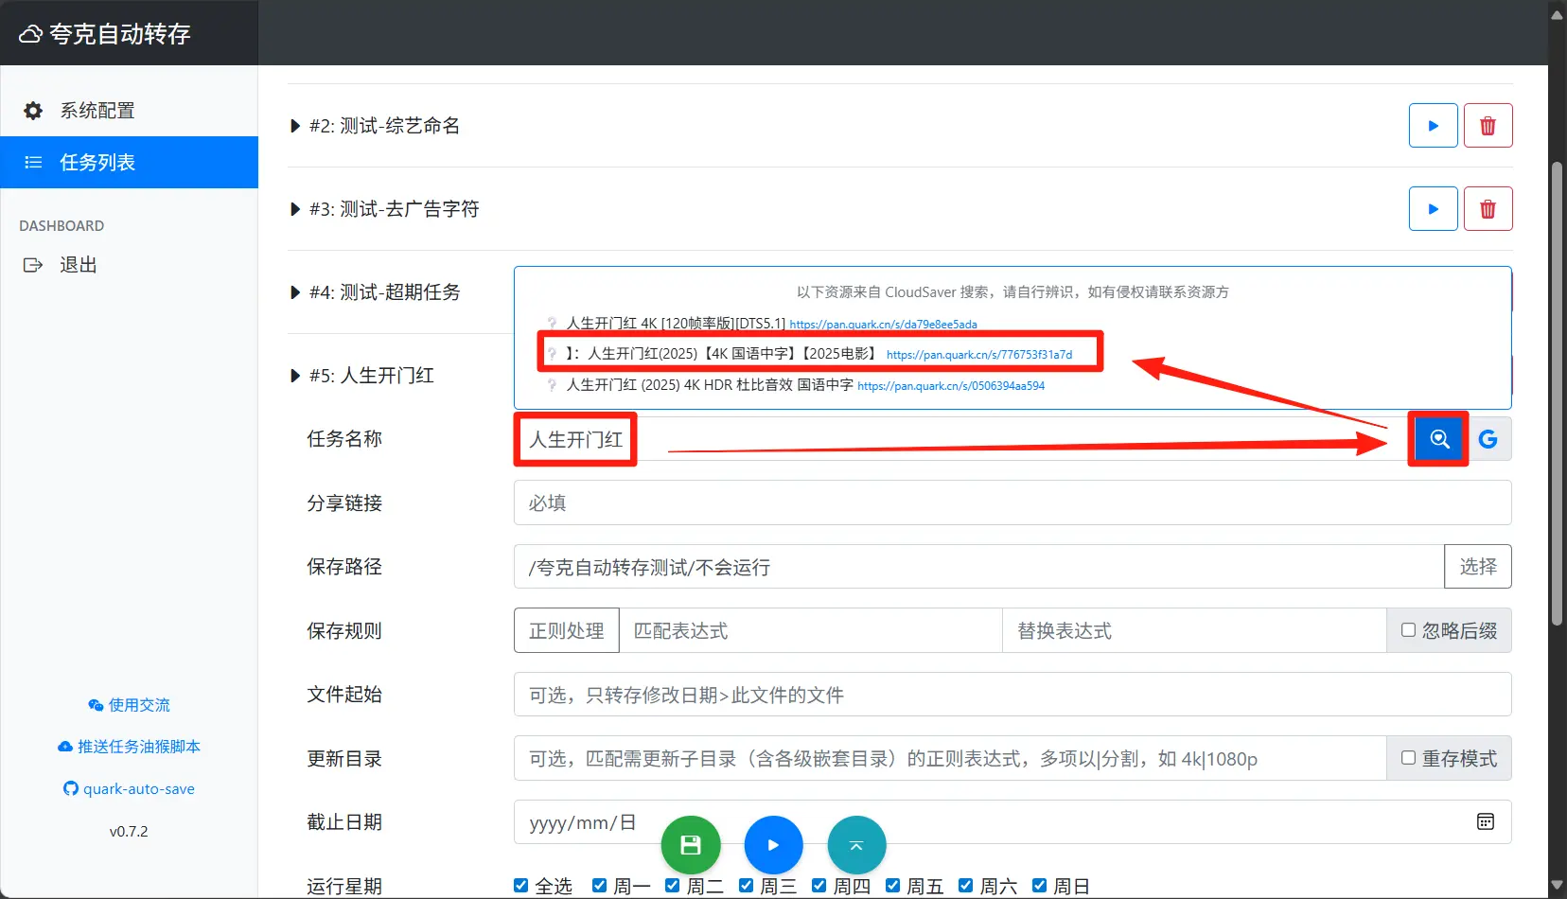Enable the 忽略后缀 checkbox
Viewport: 1567px width, 899px height.
1408,630
